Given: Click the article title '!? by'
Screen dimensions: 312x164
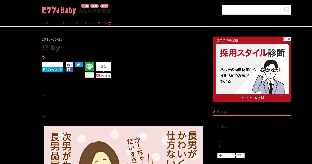Looking at the screenshot, I should click(x=51, y=48).
